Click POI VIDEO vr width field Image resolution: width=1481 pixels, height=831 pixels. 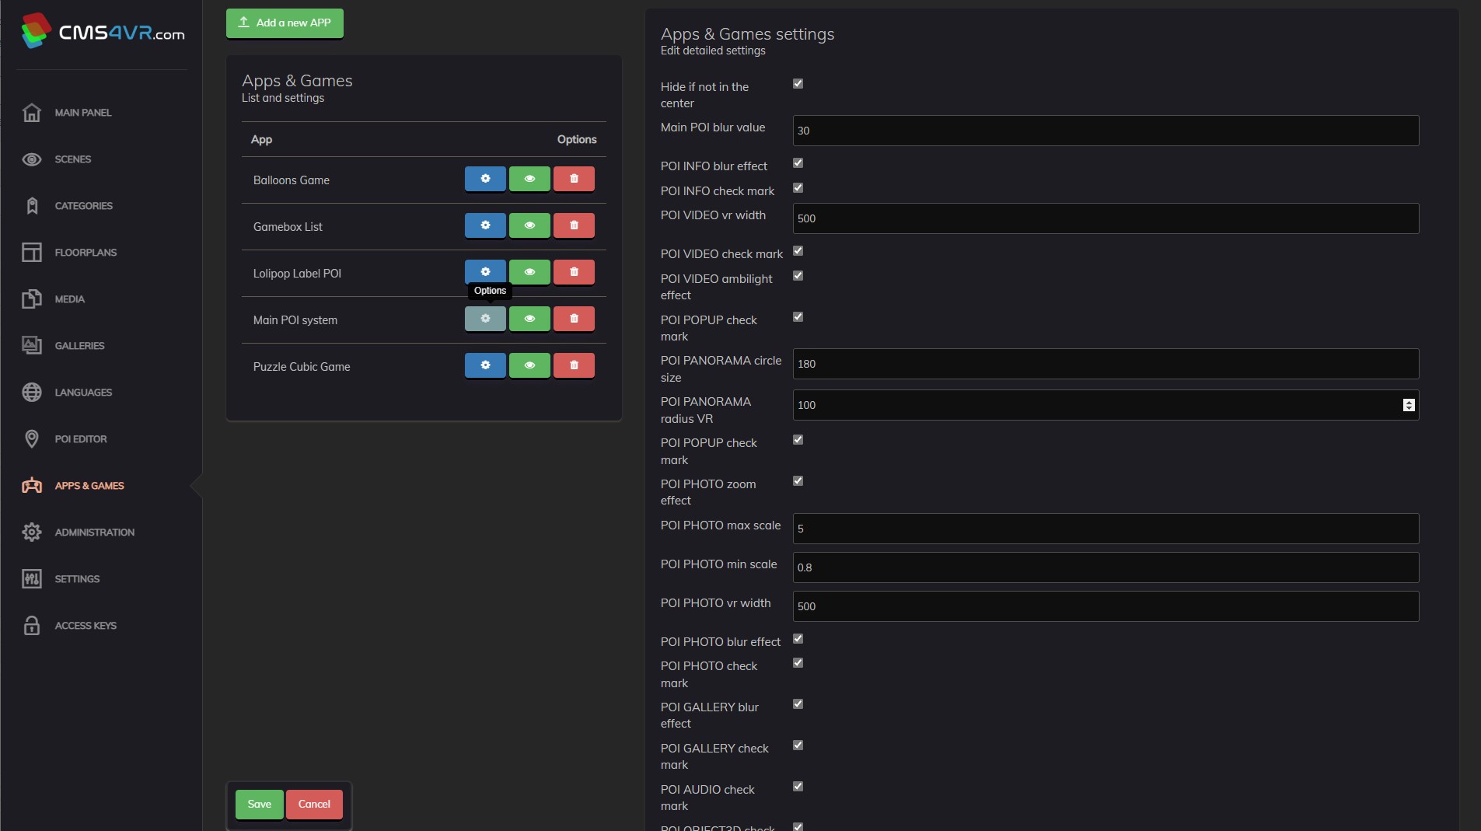(x=1106, y=218)
